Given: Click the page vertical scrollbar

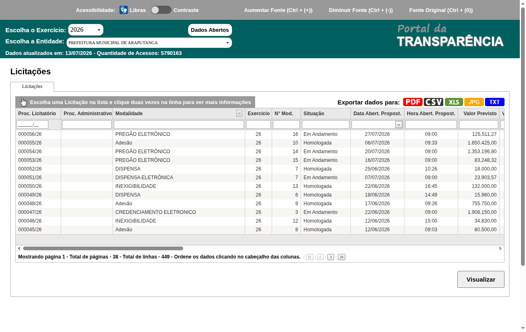Looking at the screenshot, I should pos(523,136).
